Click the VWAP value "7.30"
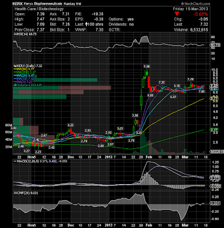The height and width of the screenshot is (228, 224). (x=100, y=30)
